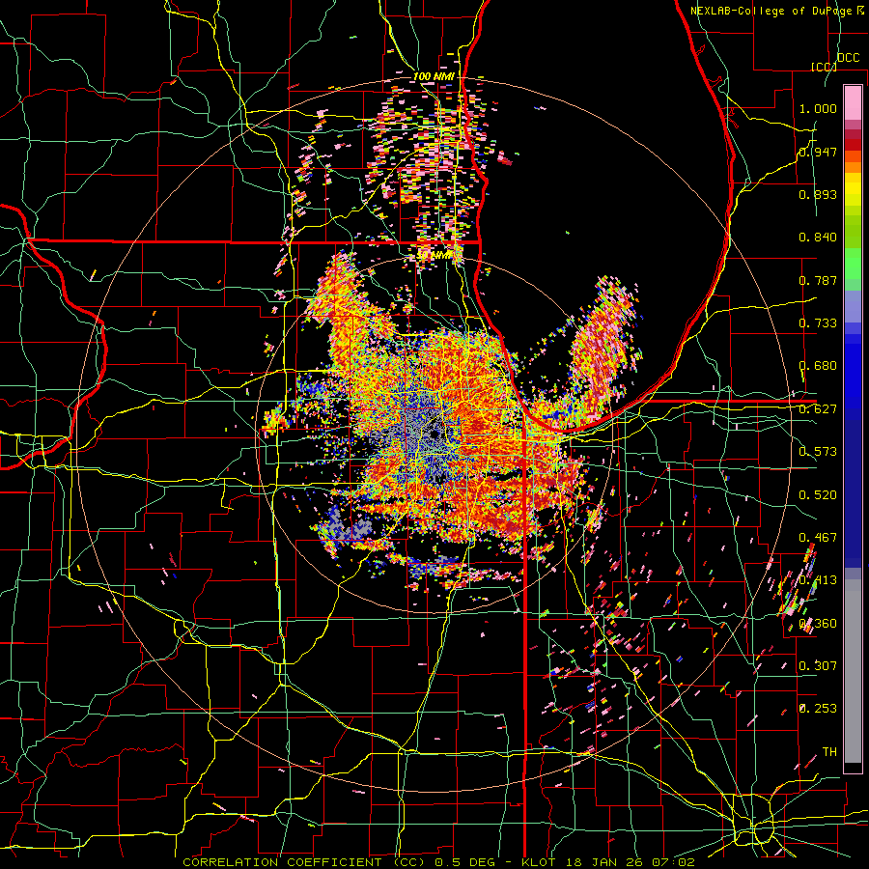Pick the pink segment atop the color scale
This screenshot has height=869, width=869.
tap(853, 102)
